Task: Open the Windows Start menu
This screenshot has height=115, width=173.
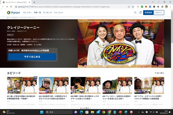Action: click(x=42, y=112)
